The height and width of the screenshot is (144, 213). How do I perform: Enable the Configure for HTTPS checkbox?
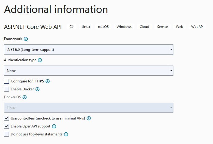point(6,81)
